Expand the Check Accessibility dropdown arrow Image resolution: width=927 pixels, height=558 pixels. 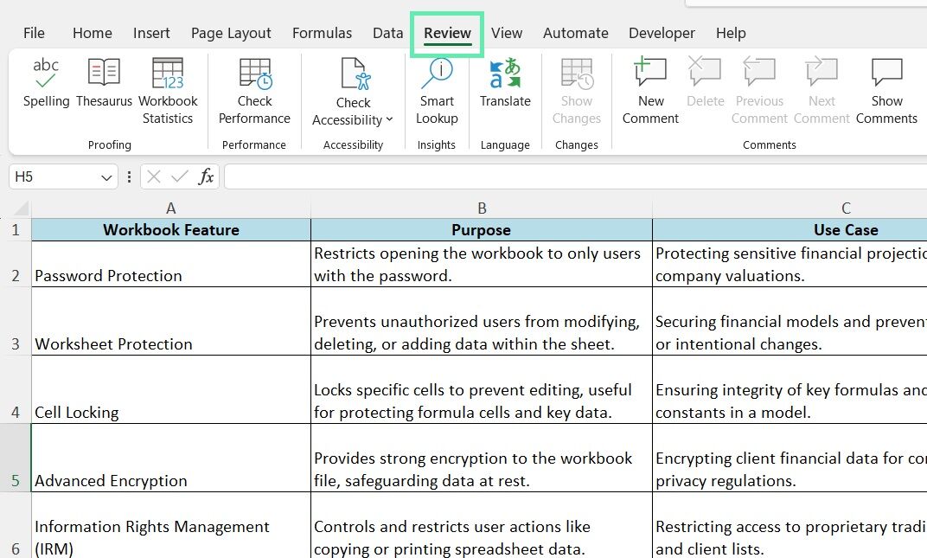(390, 119)
